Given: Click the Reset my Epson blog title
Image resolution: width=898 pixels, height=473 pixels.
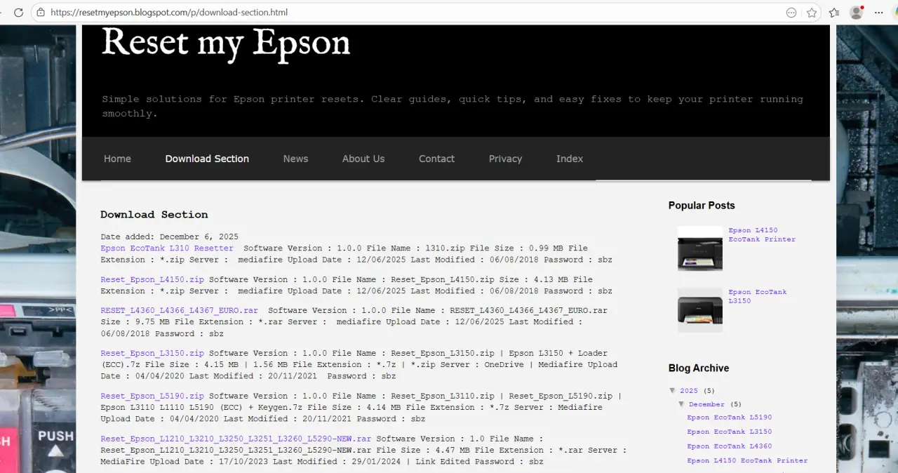Looking at the screenshot, I should 226,44.
